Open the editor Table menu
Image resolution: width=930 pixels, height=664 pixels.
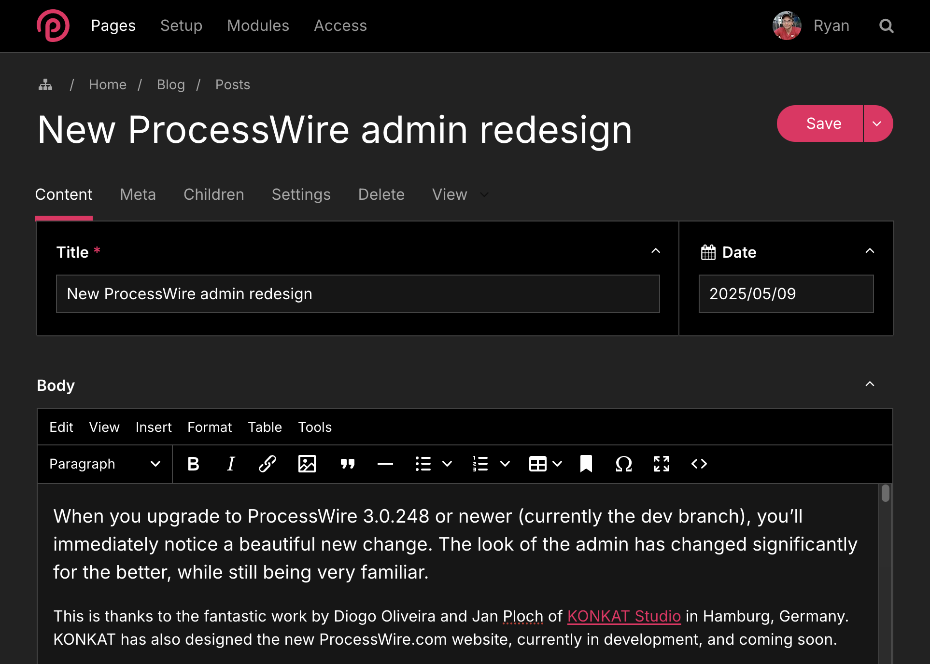pos(265,427)
